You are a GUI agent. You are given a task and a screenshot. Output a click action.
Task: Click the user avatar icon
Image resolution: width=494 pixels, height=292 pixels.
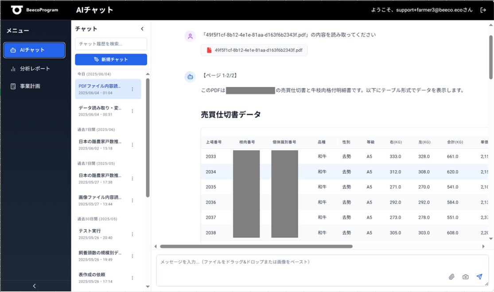coord(190,36)
